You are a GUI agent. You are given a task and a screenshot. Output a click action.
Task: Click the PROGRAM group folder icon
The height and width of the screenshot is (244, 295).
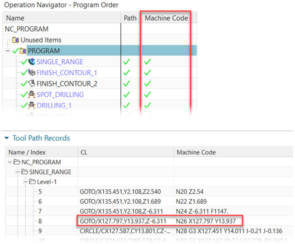[23, 51]
